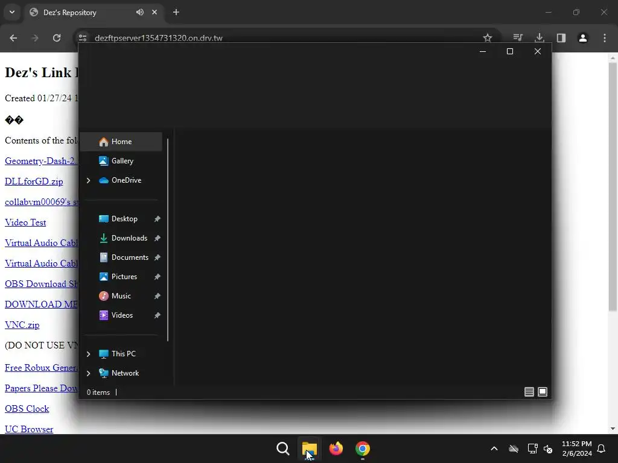This screenshot has width=618, height=463.
Task: Open the OBS Clock link
Action: [x=27, y=409]
